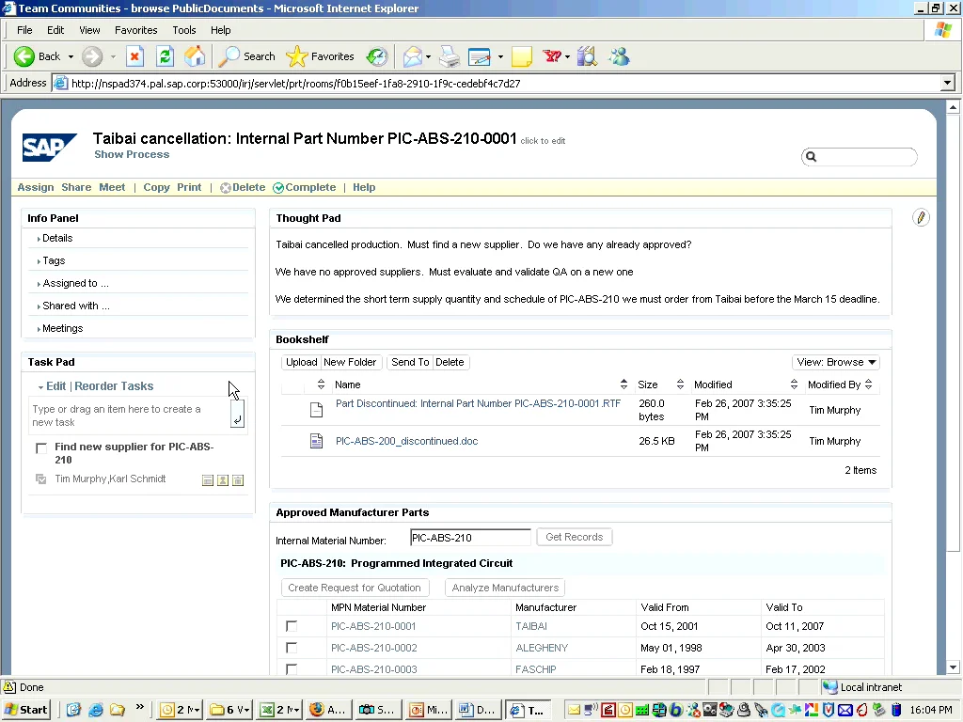Screen dimensions: 963x722
Task: Click the SAP search box field
Action: click(x=859, y=157)
